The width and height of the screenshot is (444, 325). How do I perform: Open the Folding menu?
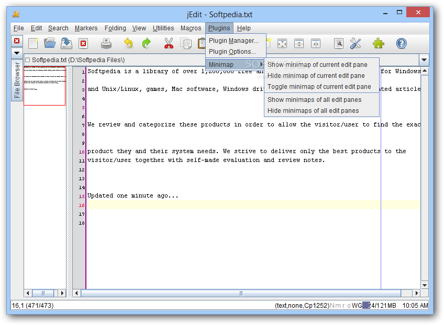click(115, 28)
